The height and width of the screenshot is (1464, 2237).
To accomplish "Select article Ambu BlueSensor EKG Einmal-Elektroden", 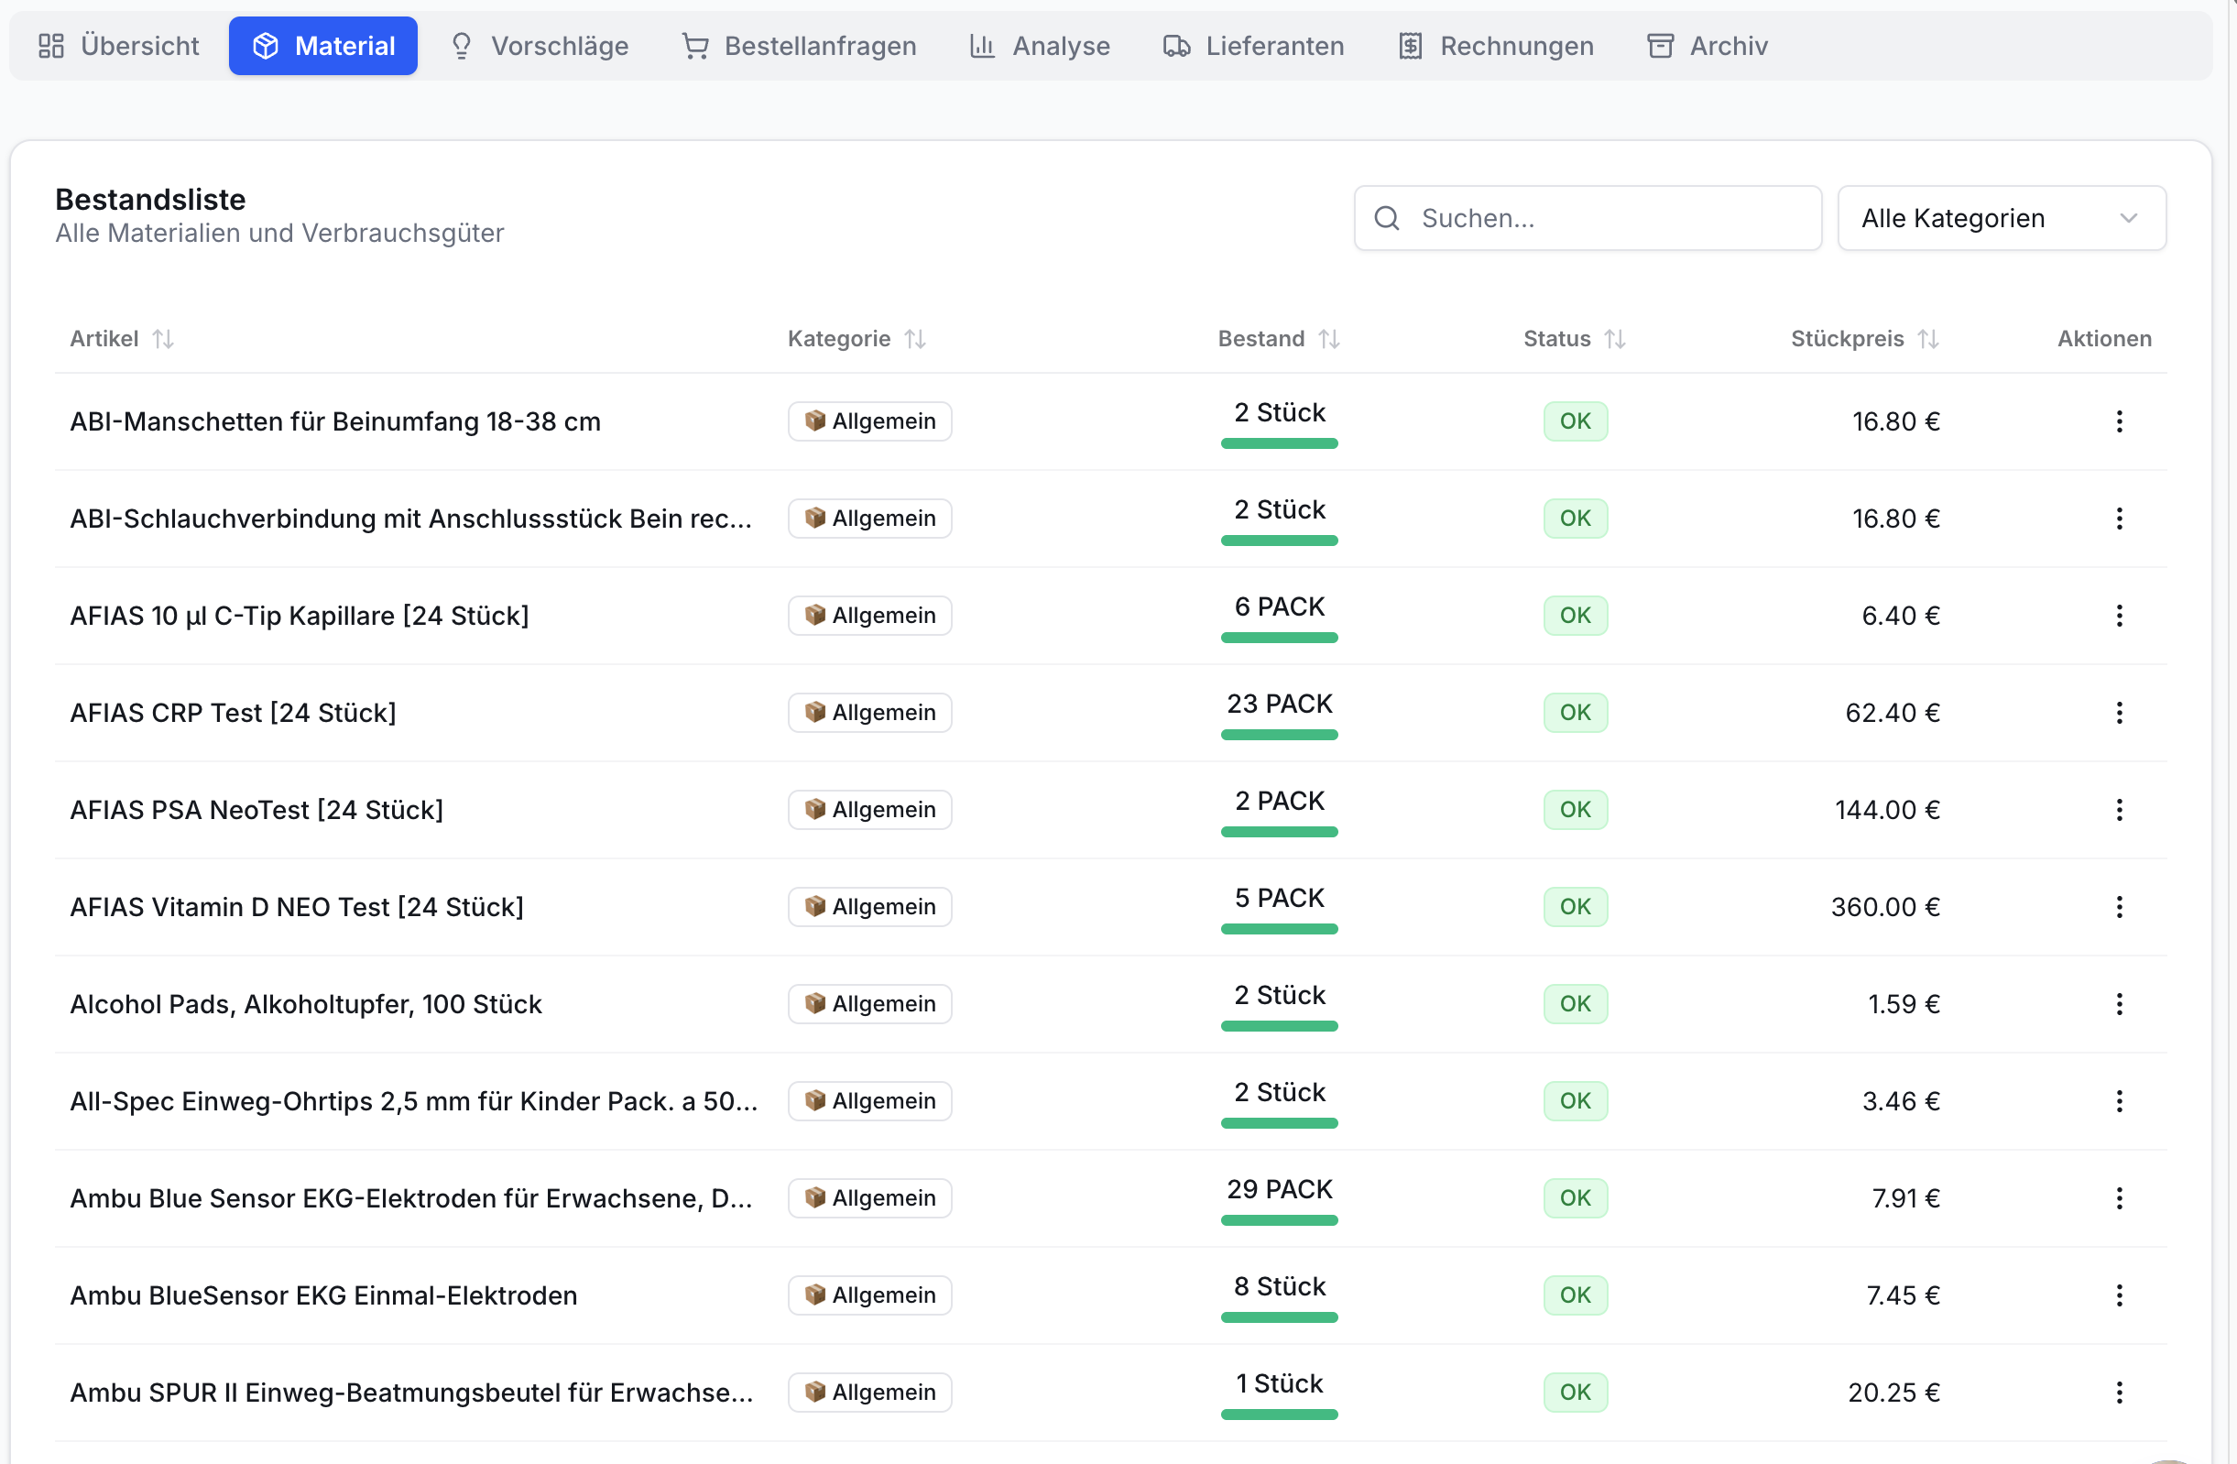I will 323,1295.
